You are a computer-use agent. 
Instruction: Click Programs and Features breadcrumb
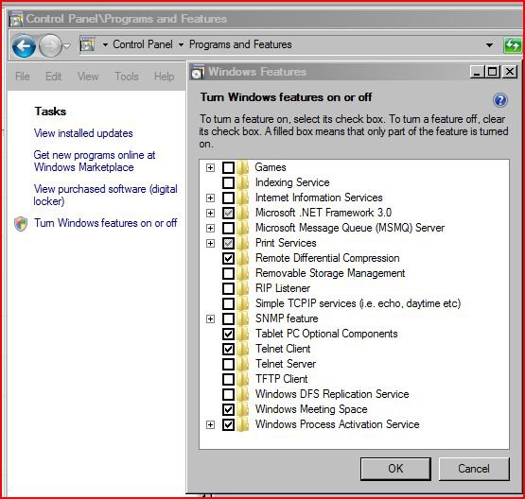tap(240, 44)
